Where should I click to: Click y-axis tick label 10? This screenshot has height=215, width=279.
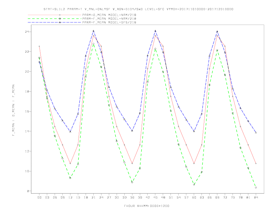pos(27,171)
